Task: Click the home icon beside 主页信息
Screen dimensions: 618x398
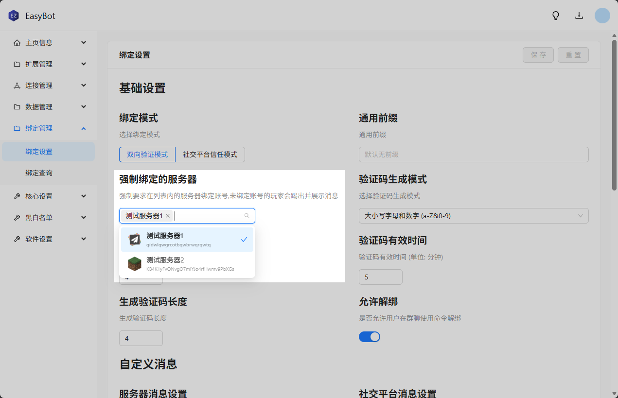Action: click(x=17, y=43)
